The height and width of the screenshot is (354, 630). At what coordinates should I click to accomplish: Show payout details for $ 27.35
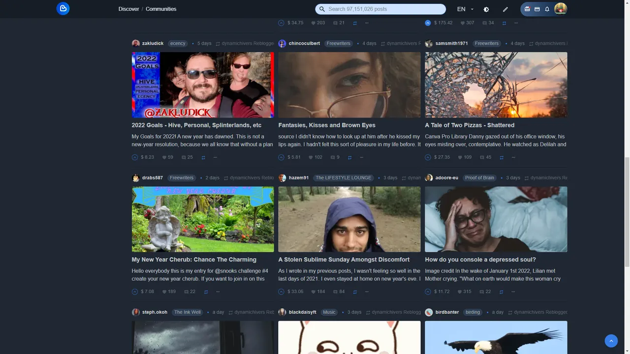[443, 157]
